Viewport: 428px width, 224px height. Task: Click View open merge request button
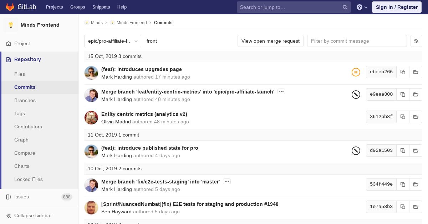270,41
